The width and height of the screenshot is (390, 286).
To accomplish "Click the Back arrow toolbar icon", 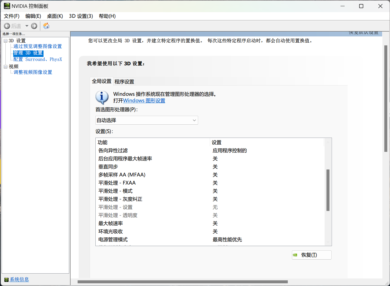I will click(x=7, y=26).
